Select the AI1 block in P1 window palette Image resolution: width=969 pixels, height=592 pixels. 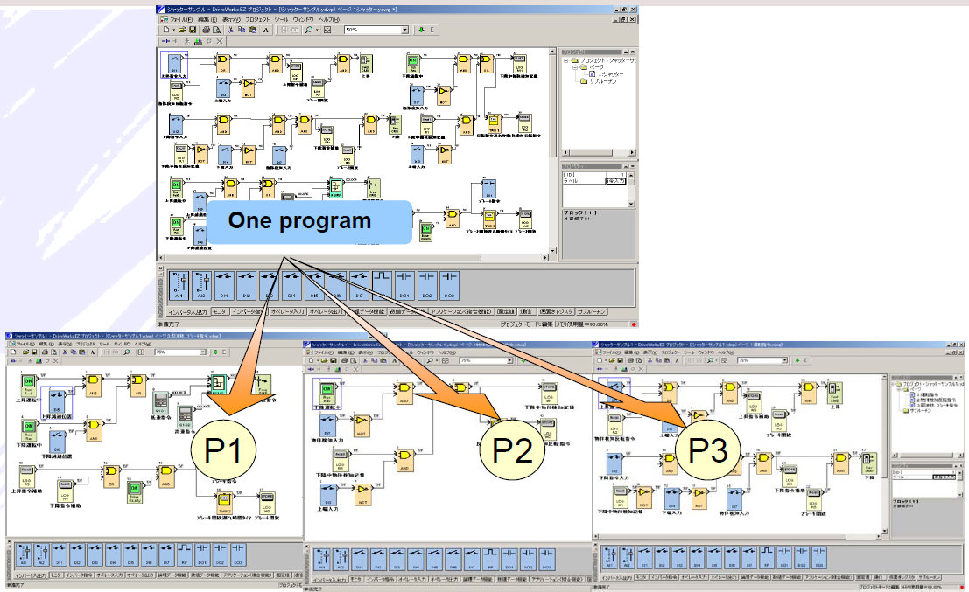(24, 555)
